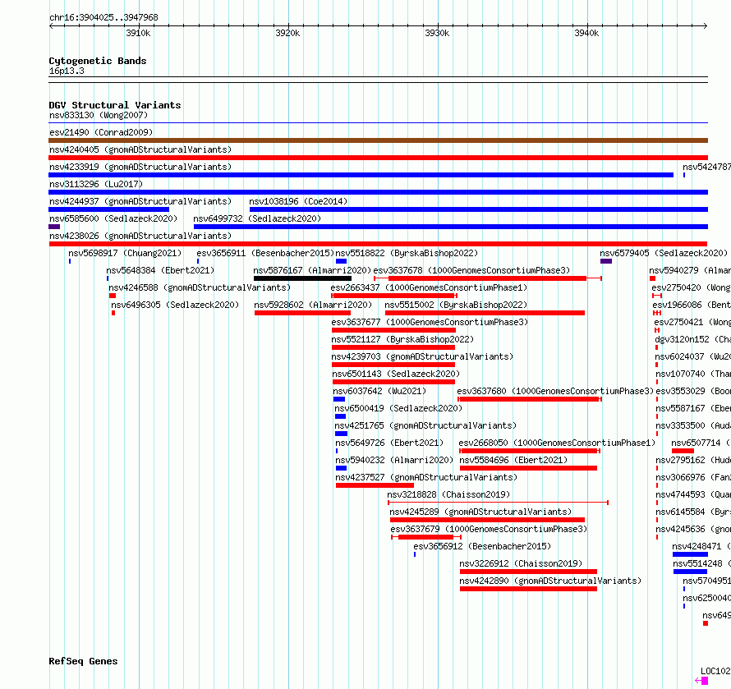The height and width of the screenshot is (689, 731).
Task: Click the nsv5648384 (Ebert2021) label
Action: click(x=160, y=270)
